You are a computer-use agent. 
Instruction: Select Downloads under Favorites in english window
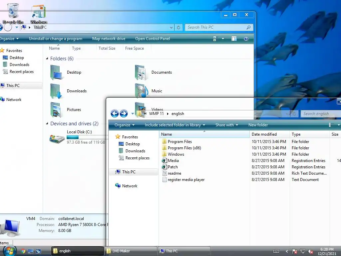tap(132, 151)
